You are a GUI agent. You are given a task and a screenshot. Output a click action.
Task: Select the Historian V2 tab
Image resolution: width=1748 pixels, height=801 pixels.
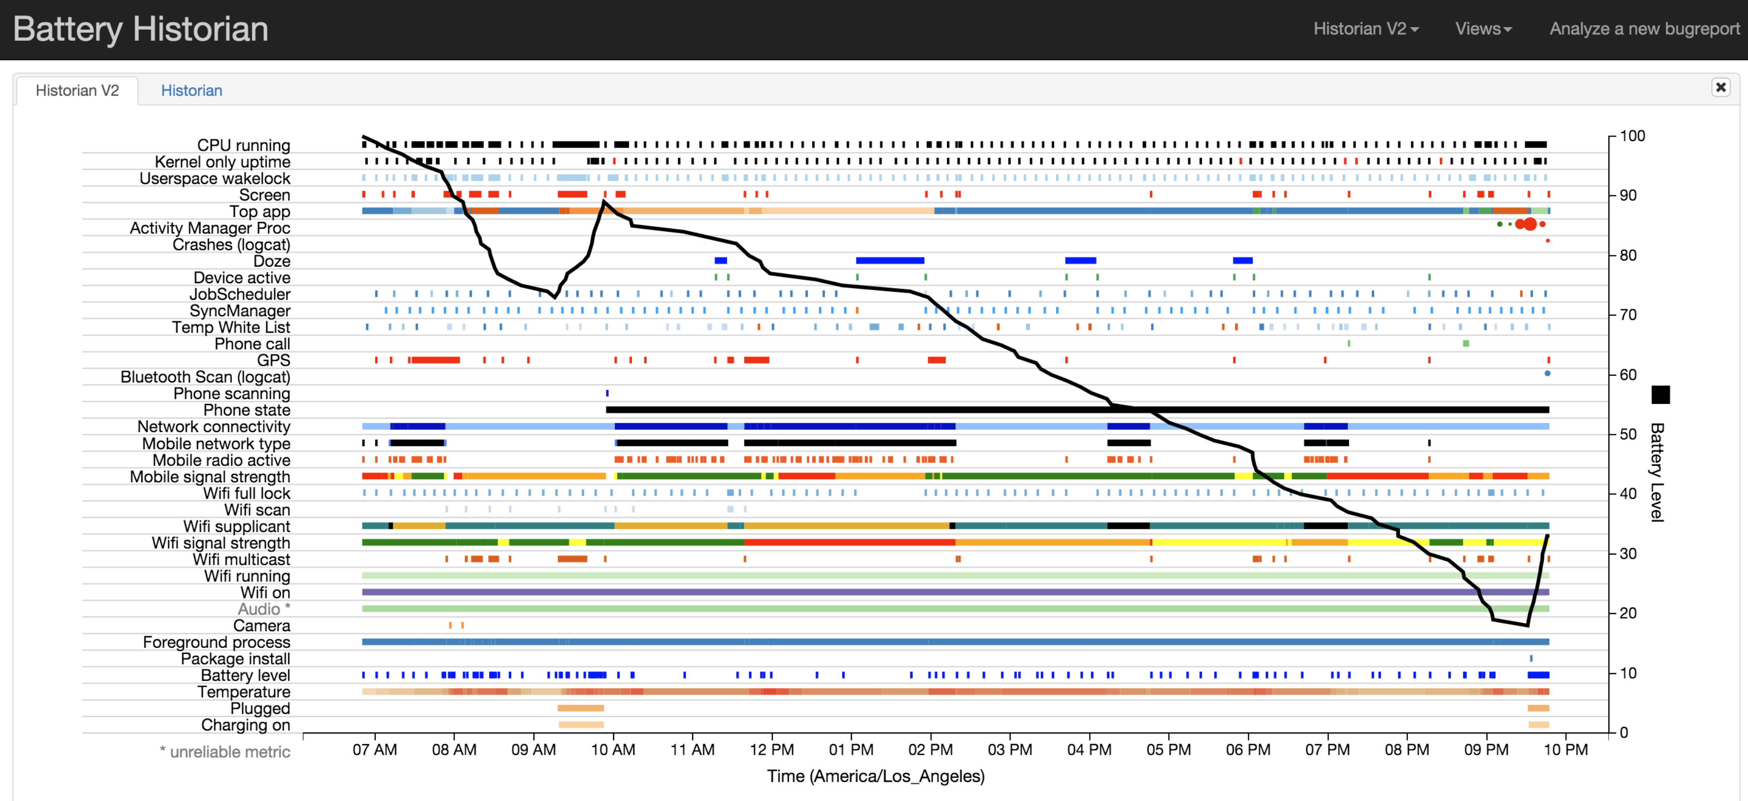78,90
